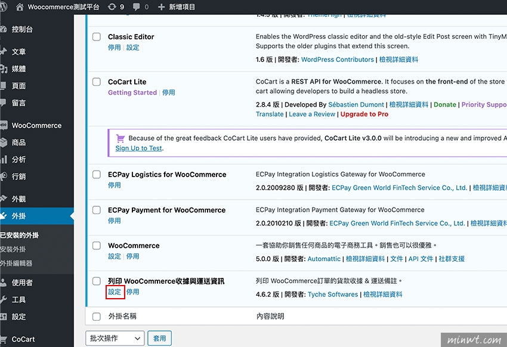Viewport: 507px width, 347px height.
Task: Open the 外掛 plugins icon in sidebar
Action: pos(3,216)
